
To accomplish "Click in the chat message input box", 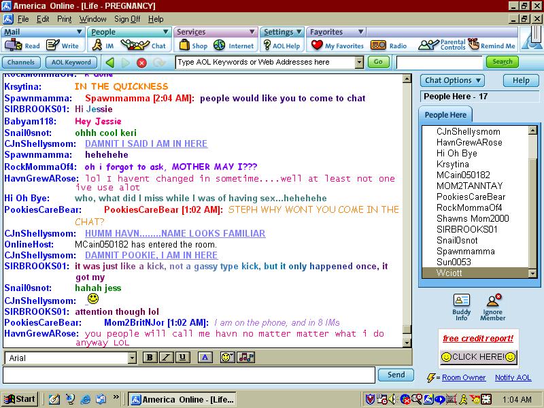I will point(189,375).
